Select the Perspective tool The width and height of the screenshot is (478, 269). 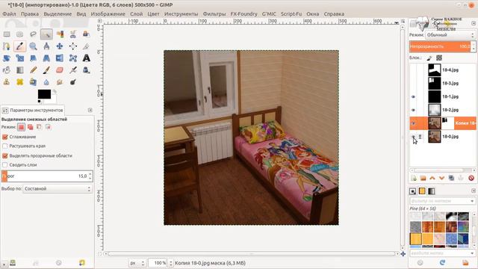(x=46, y=58)
